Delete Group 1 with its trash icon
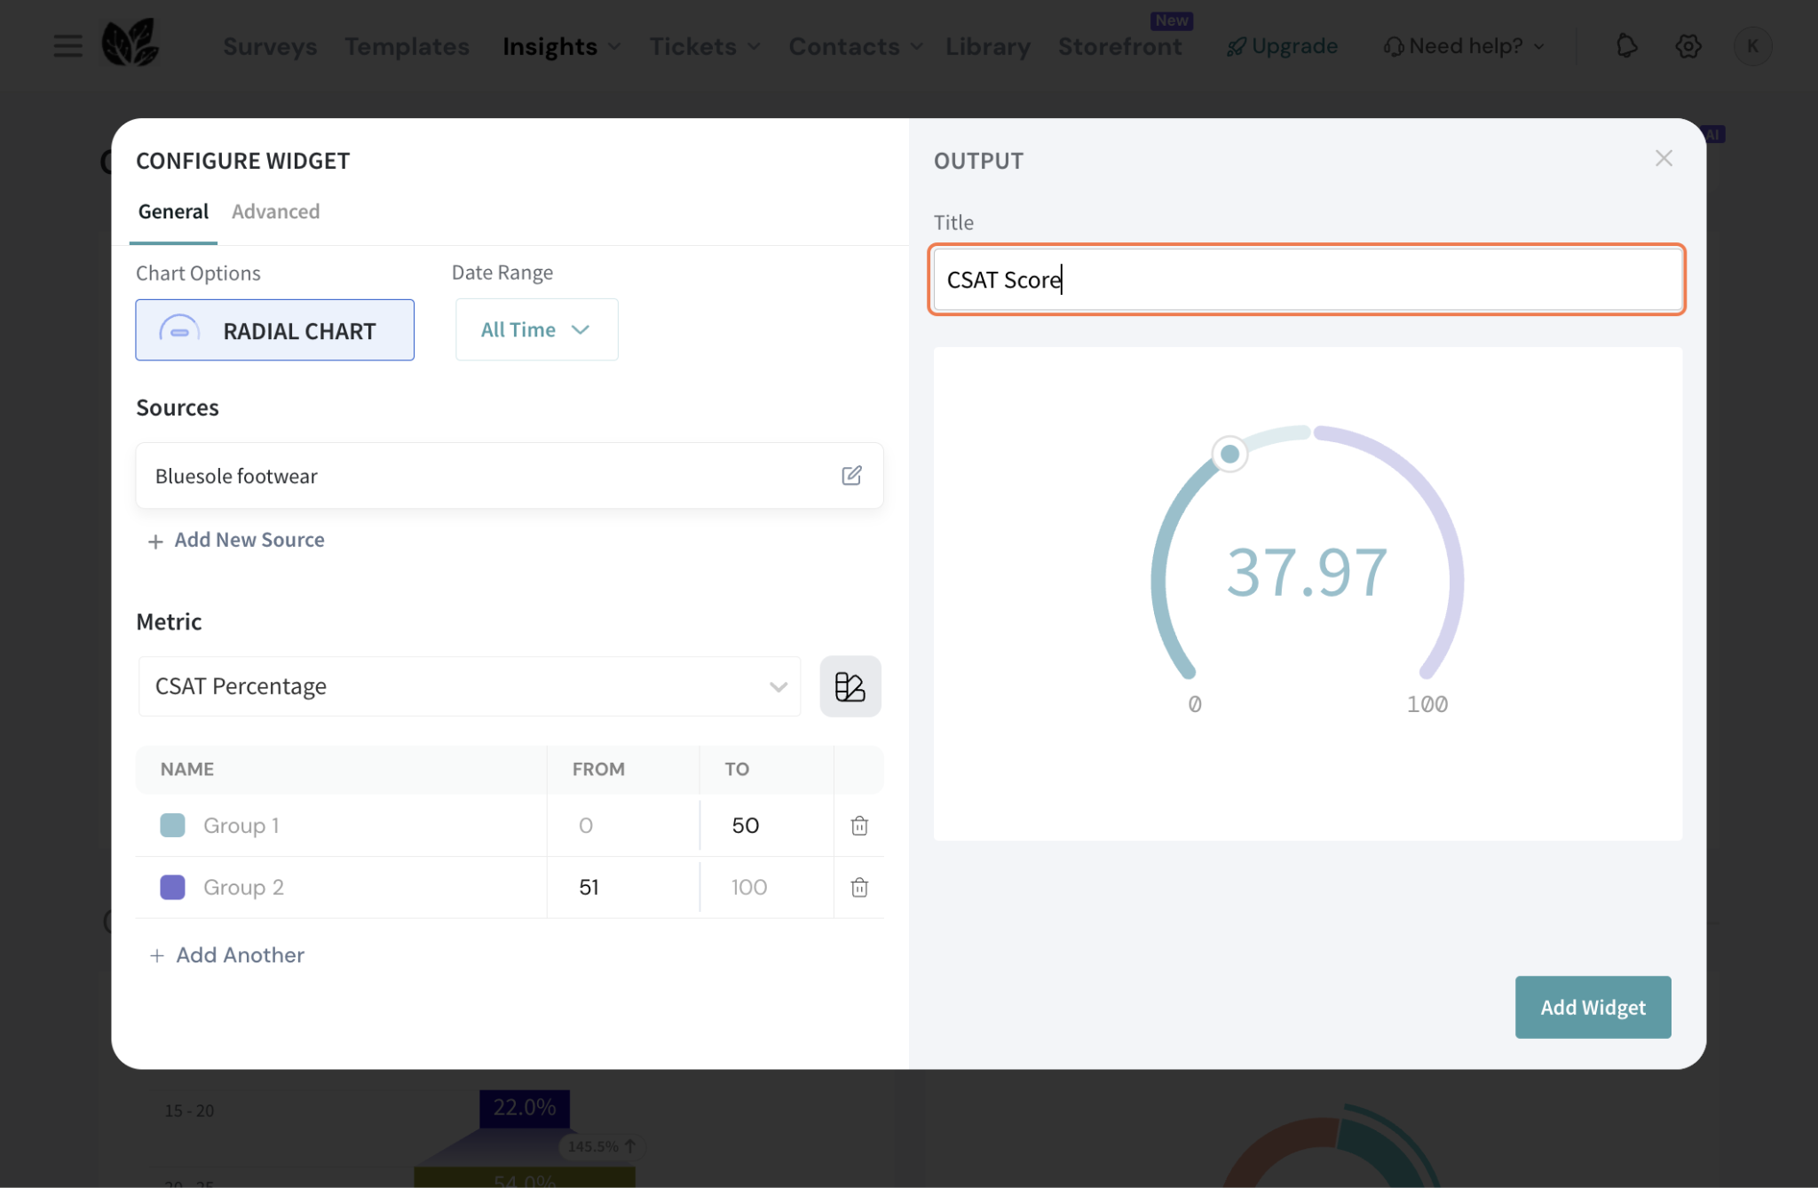The height and width of the screenshot is (1188, 1818). (x=858, y=826)
